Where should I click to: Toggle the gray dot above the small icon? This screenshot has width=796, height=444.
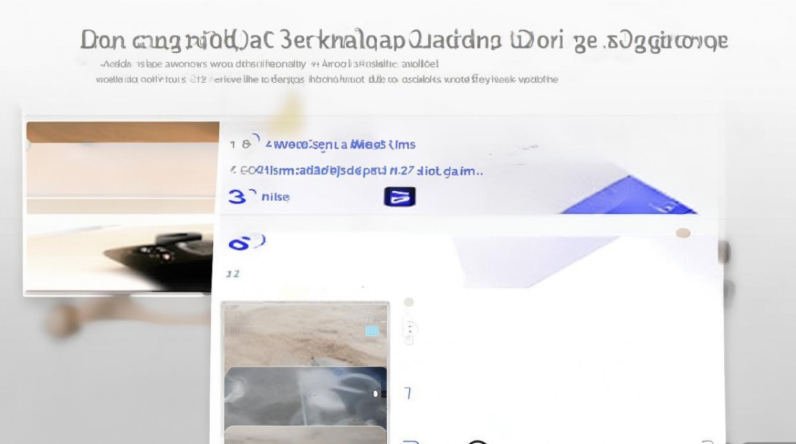[408, 303]
